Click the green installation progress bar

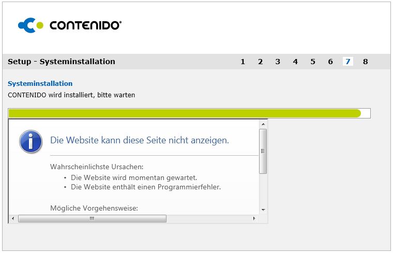pyautogui.click(x=185, y=113)
